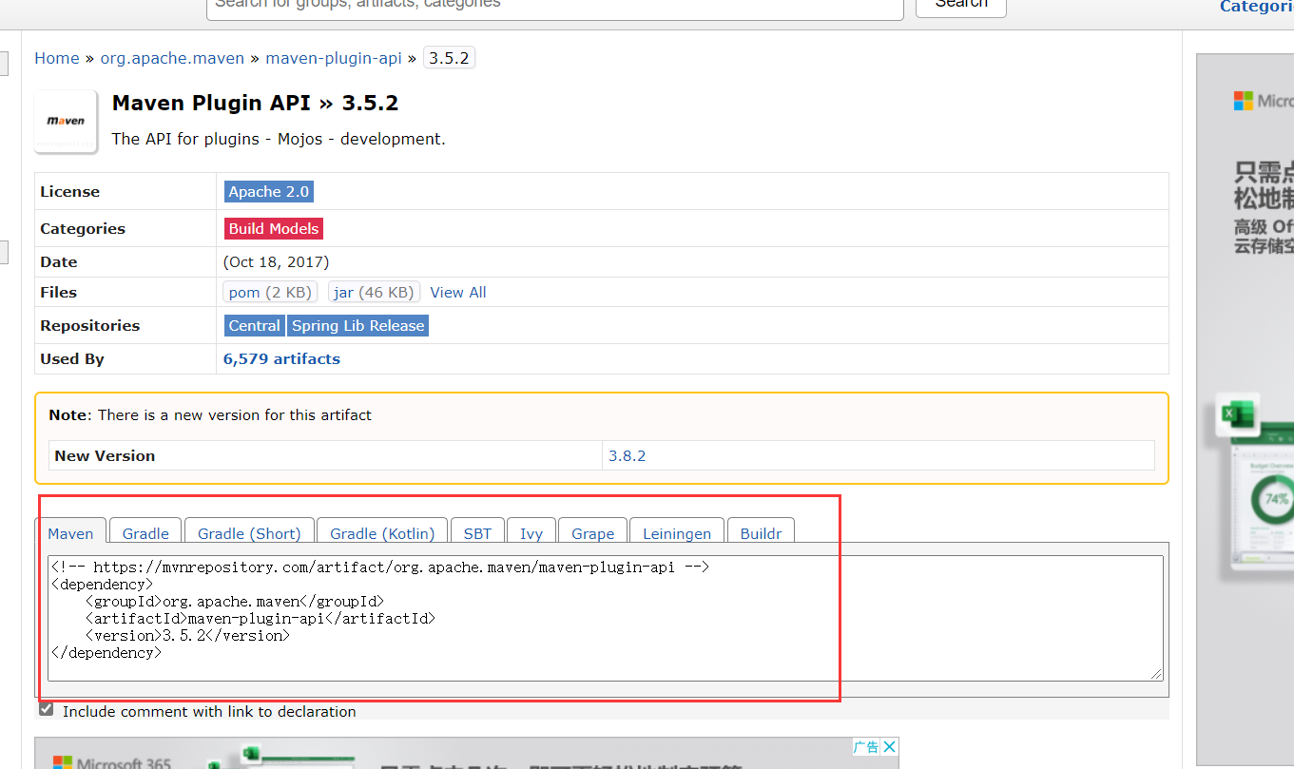Image resolution: width=1294 pixels, height=769 pixels.
Task: Switch to the Gradle tab
Action: coord(145,533)
